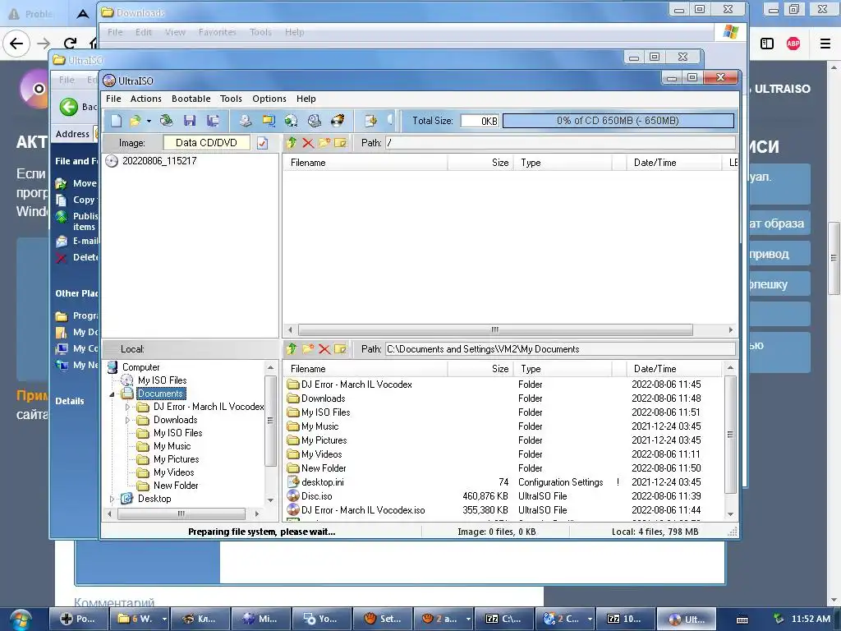841x631 pixels.
Task: Expand the Desktop tree node
Action: click(x=112, y=499)
